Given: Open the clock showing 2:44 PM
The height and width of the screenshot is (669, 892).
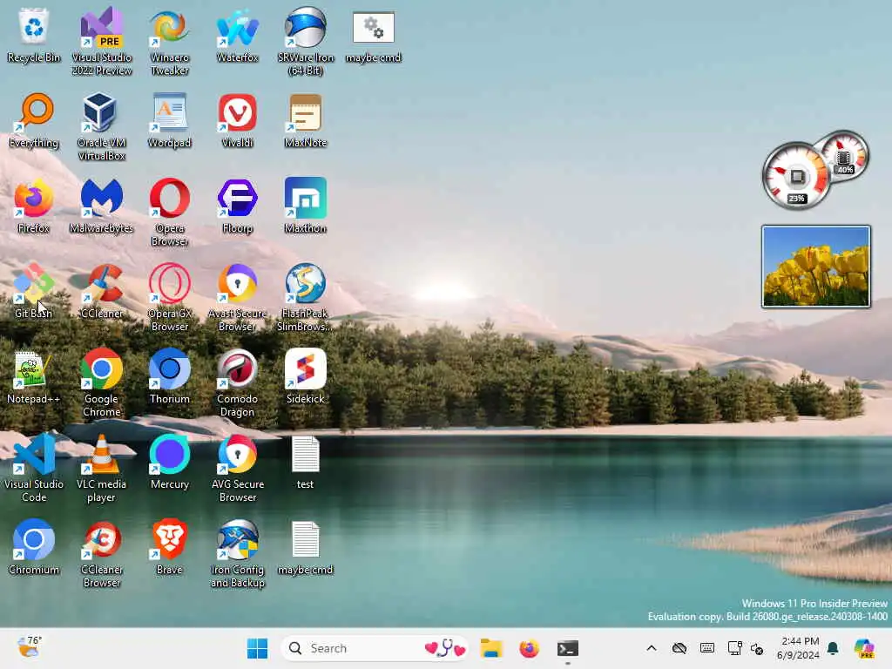Looking at the screenshot, I should [798, 648].
